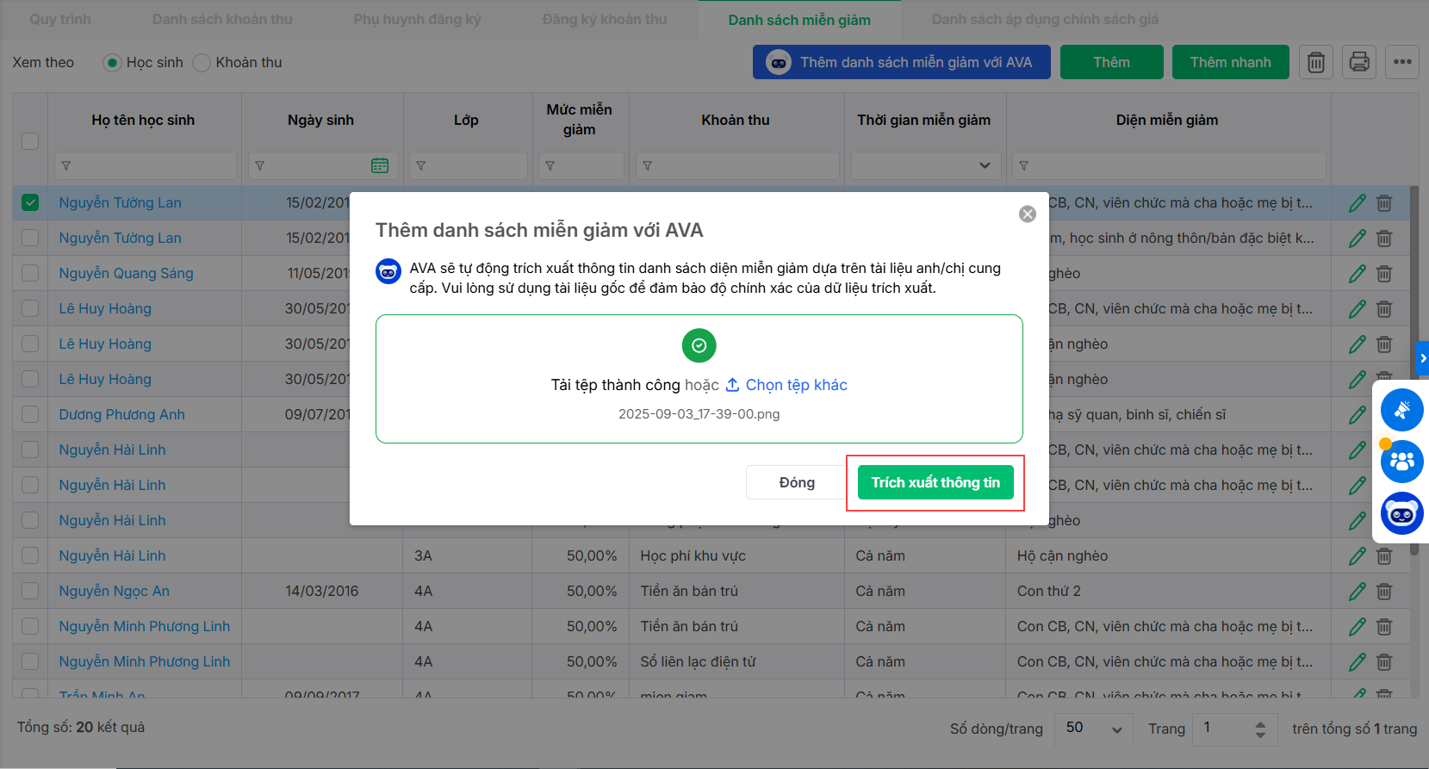The image size is (1429, 769).
Task: Open the AVA panda assistant floating icon
Action: pyautogui.click(x=1401, y=514)
